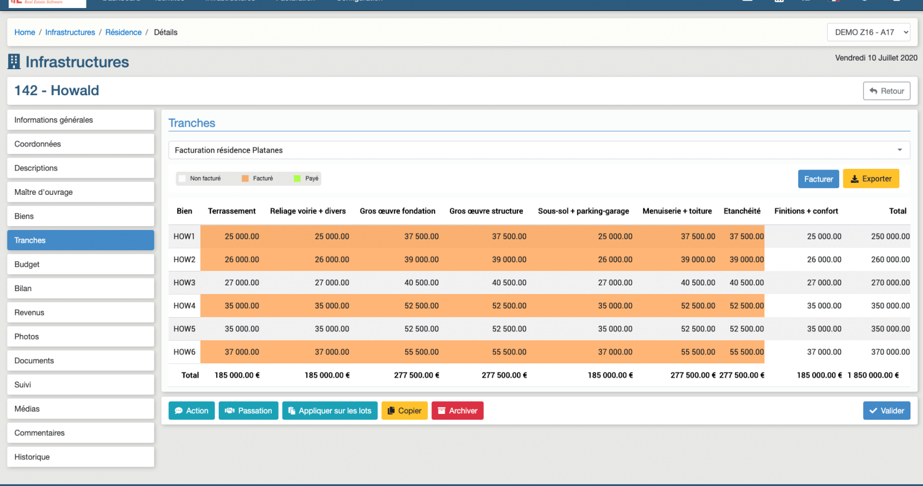This screenshot has height=486, width=923.
Task: Select Informations générales in sidebar
Action: tap(81, 120)
